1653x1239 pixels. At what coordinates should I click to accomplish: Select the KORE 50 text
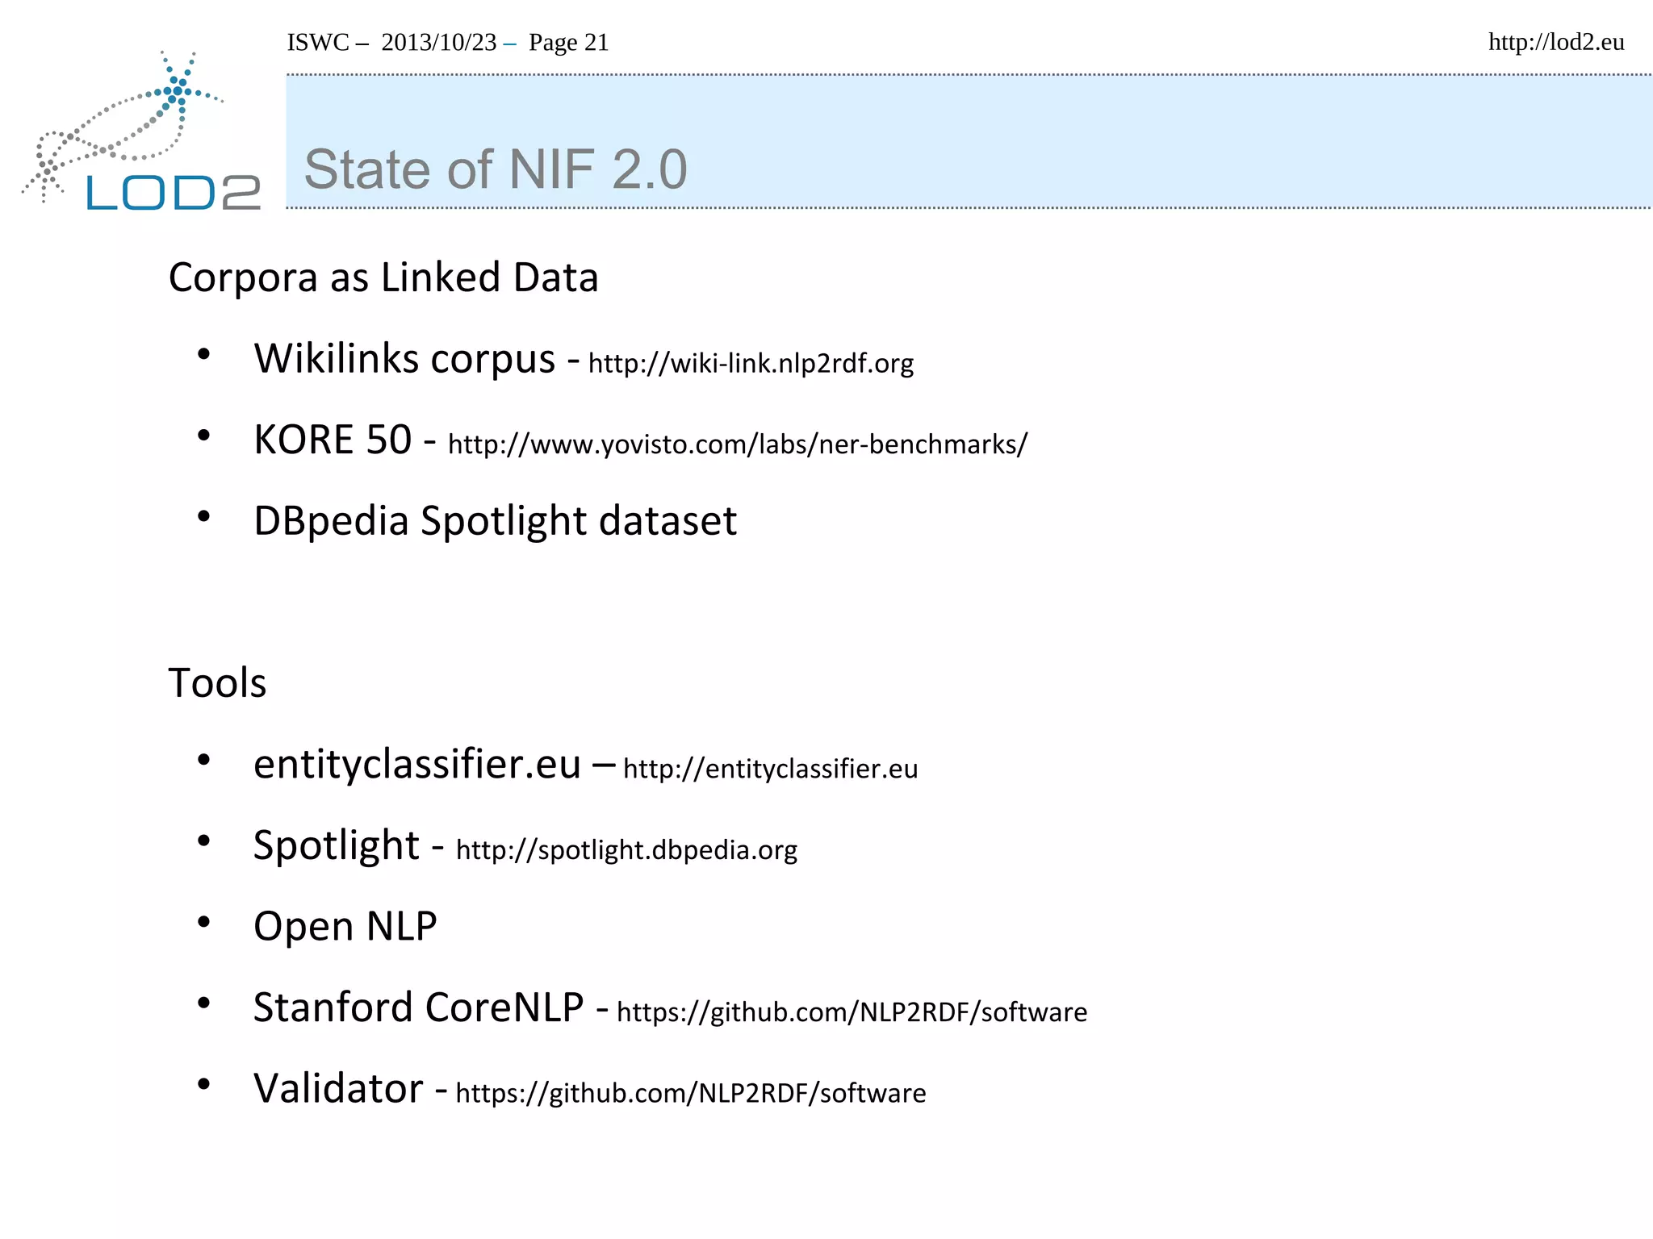coord(333,440)
